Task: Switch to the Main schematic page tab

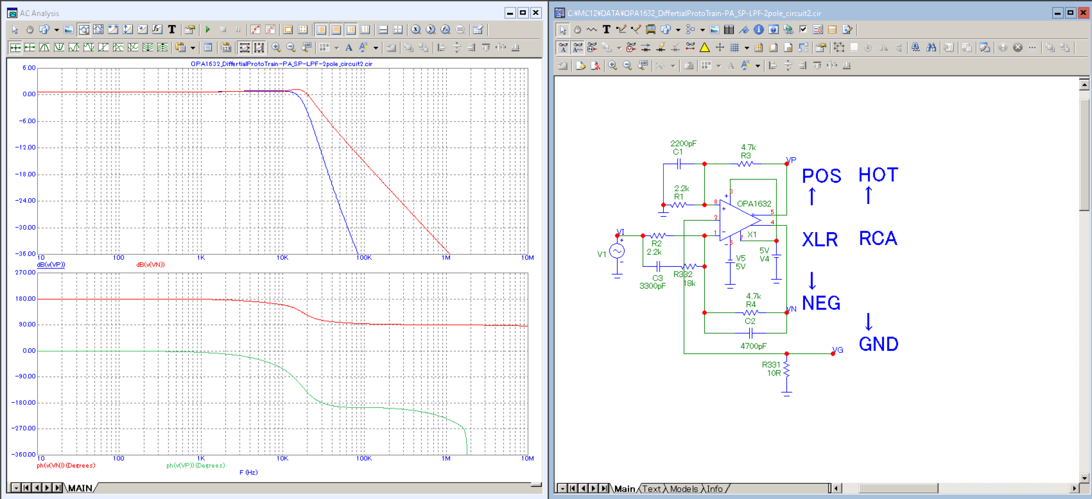Action: tap(624, 488)
